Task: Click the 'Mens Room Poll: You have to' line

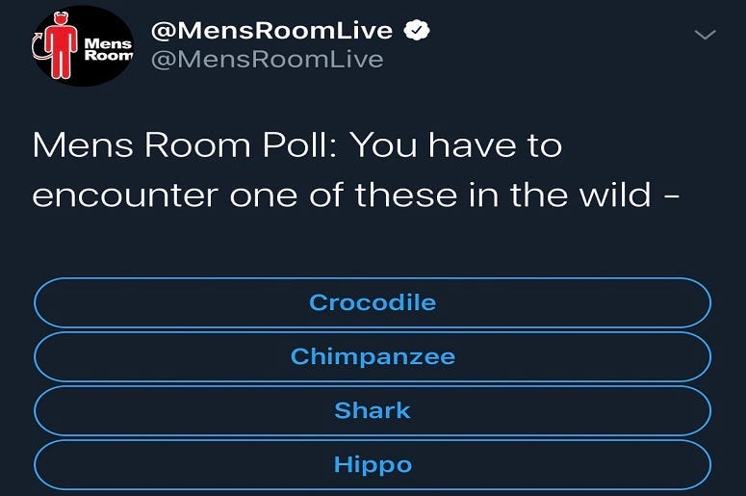Action: pyautogui.click(x=297, y=144)
